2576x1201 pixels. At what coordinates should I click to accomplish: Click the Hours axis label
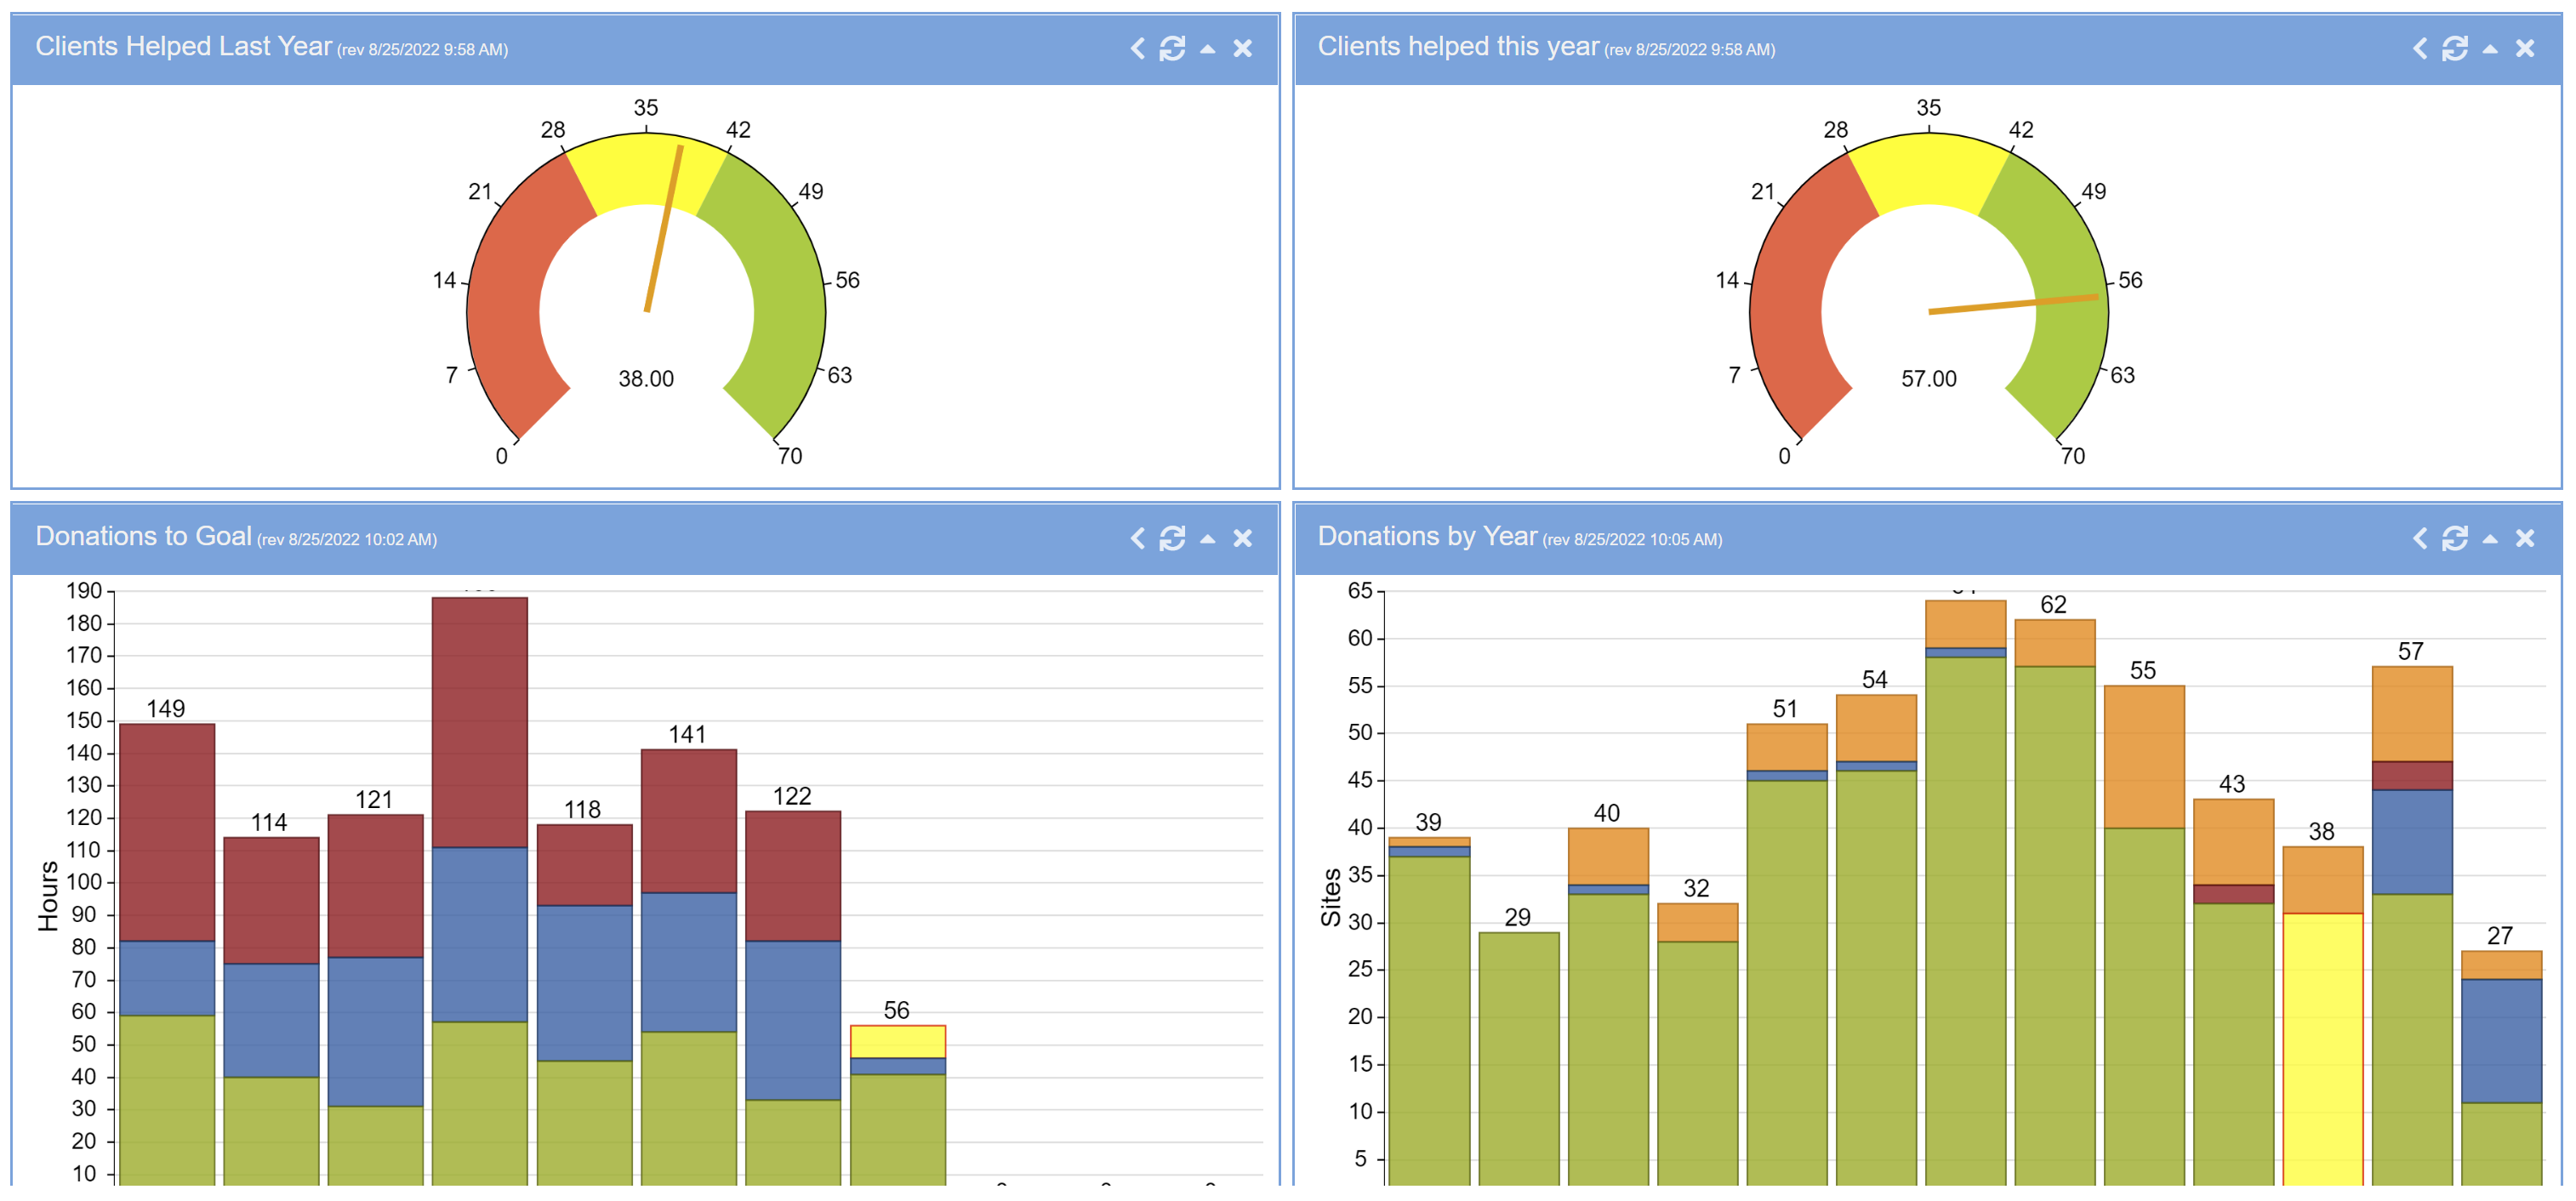(47, 895)
